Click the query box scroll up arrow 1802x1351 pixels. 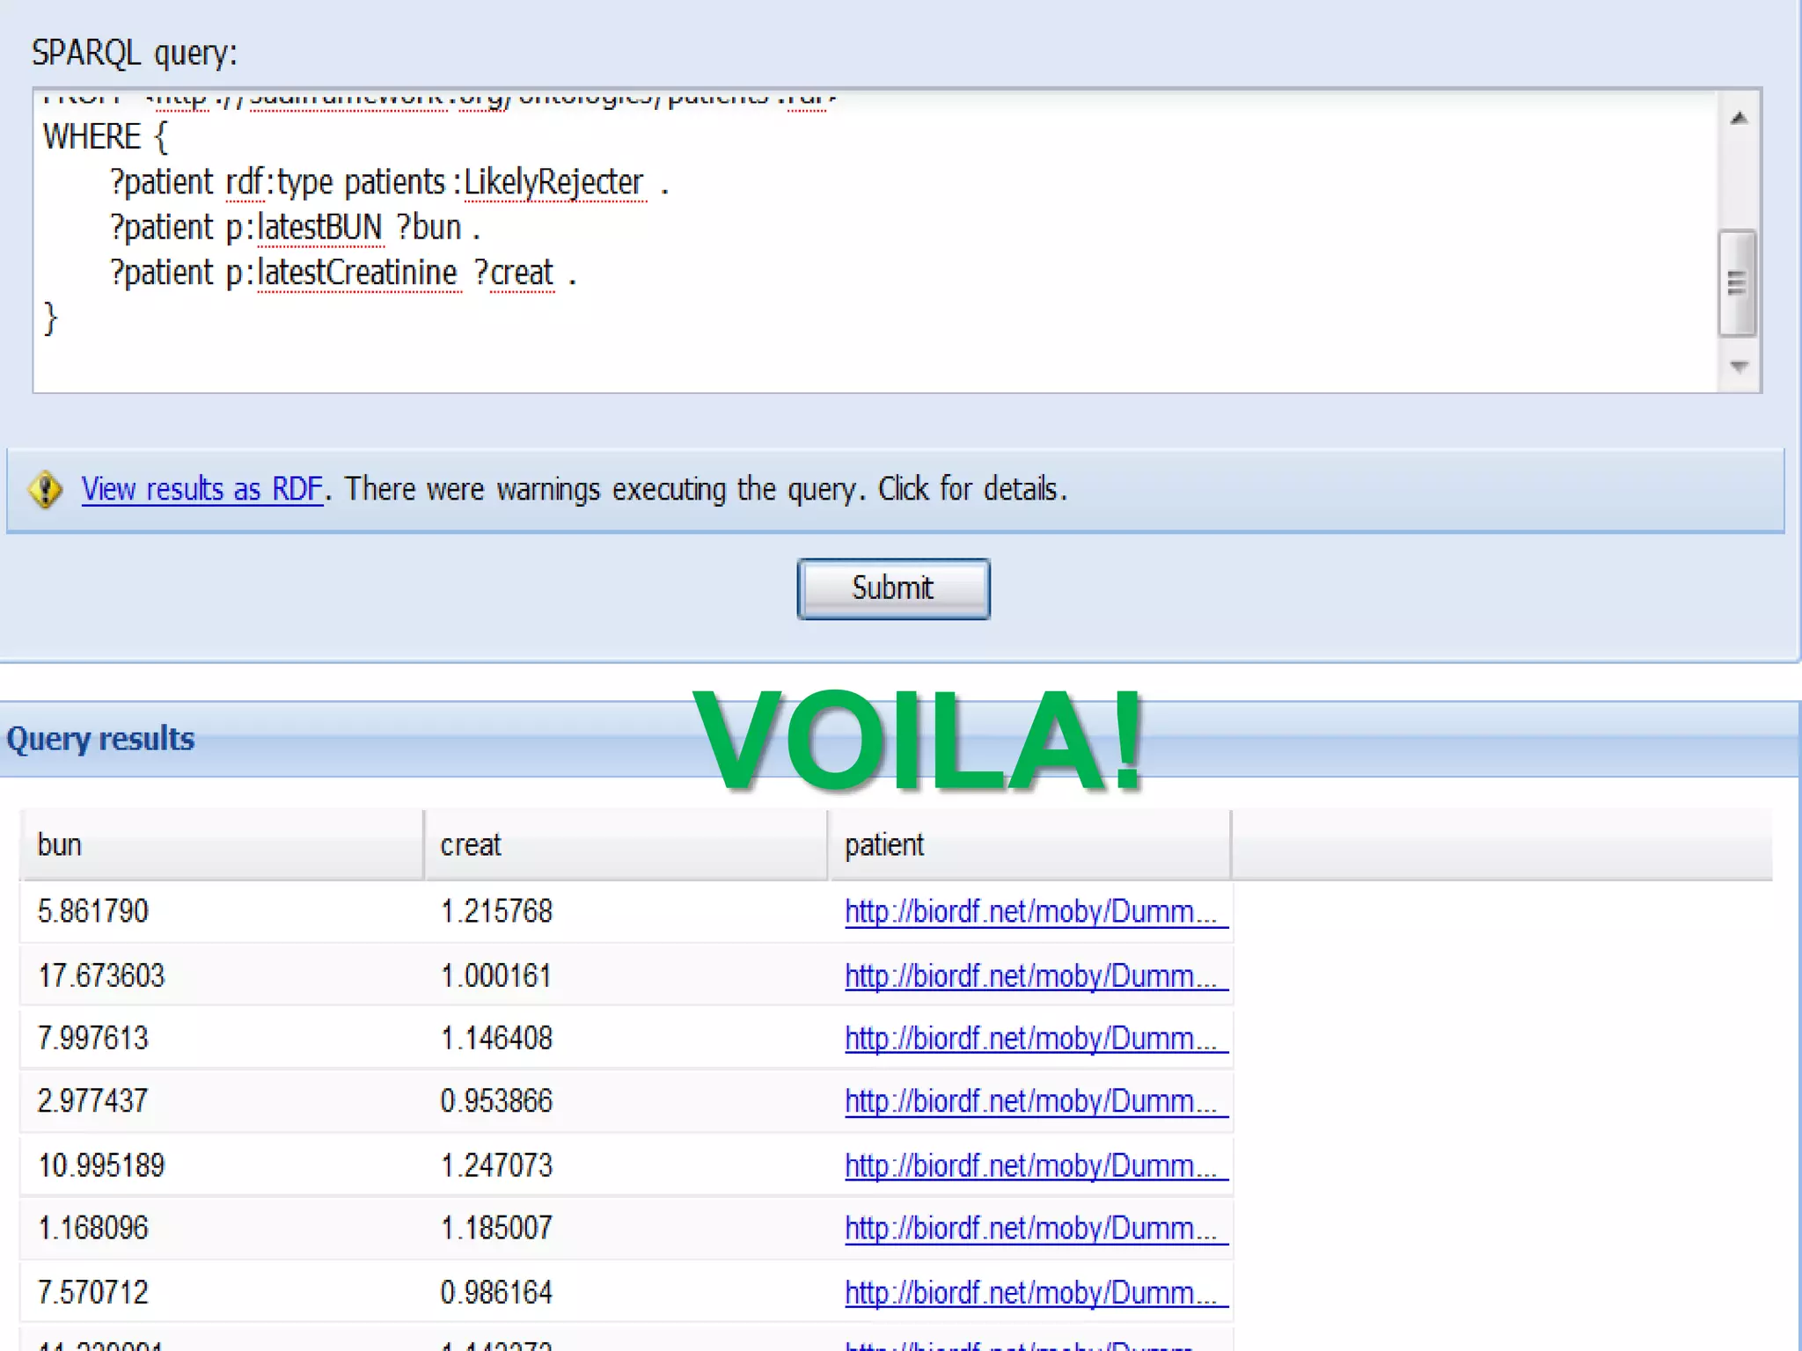pyautogui.click(x=1739, y=118)
